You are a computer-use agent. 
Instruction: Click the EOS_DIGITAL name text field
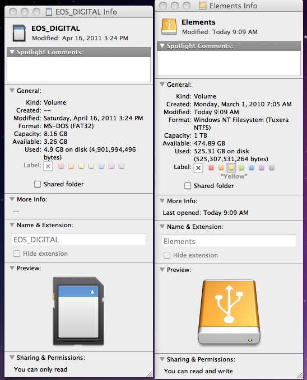coord(78,240)
